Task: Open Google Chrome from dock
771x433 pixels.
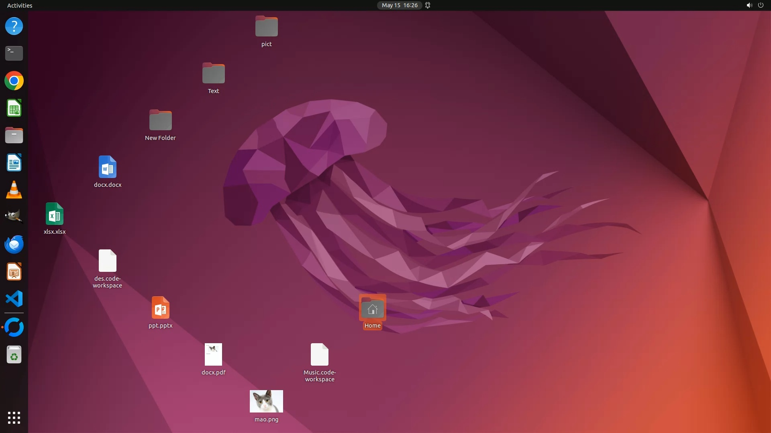Action: (14, 81)
